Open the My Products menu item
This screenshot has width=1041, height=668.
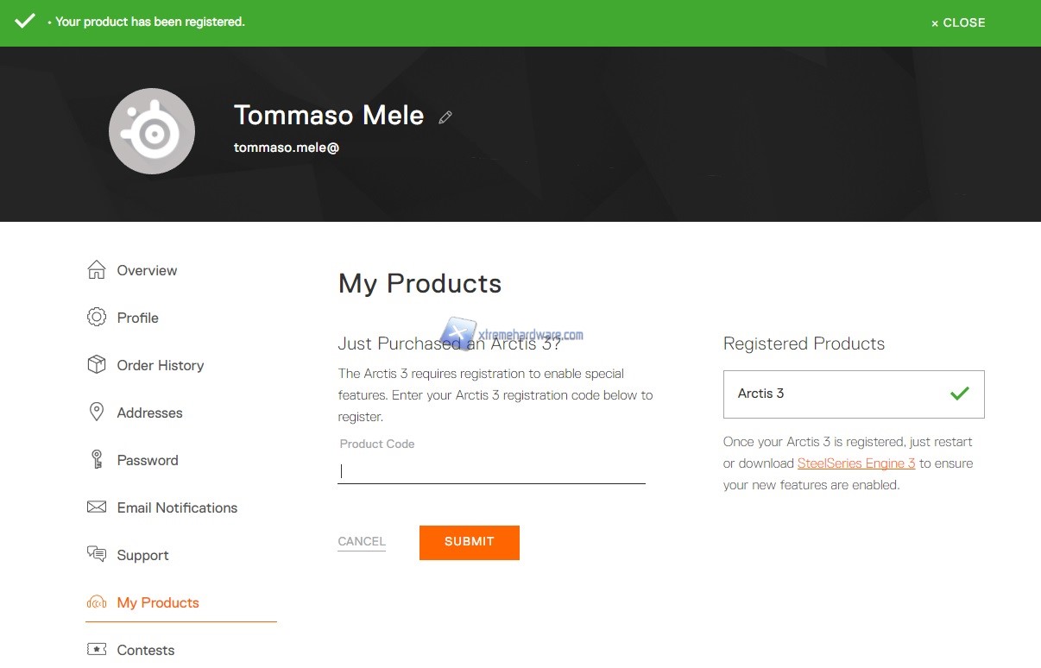coord(158,602)
